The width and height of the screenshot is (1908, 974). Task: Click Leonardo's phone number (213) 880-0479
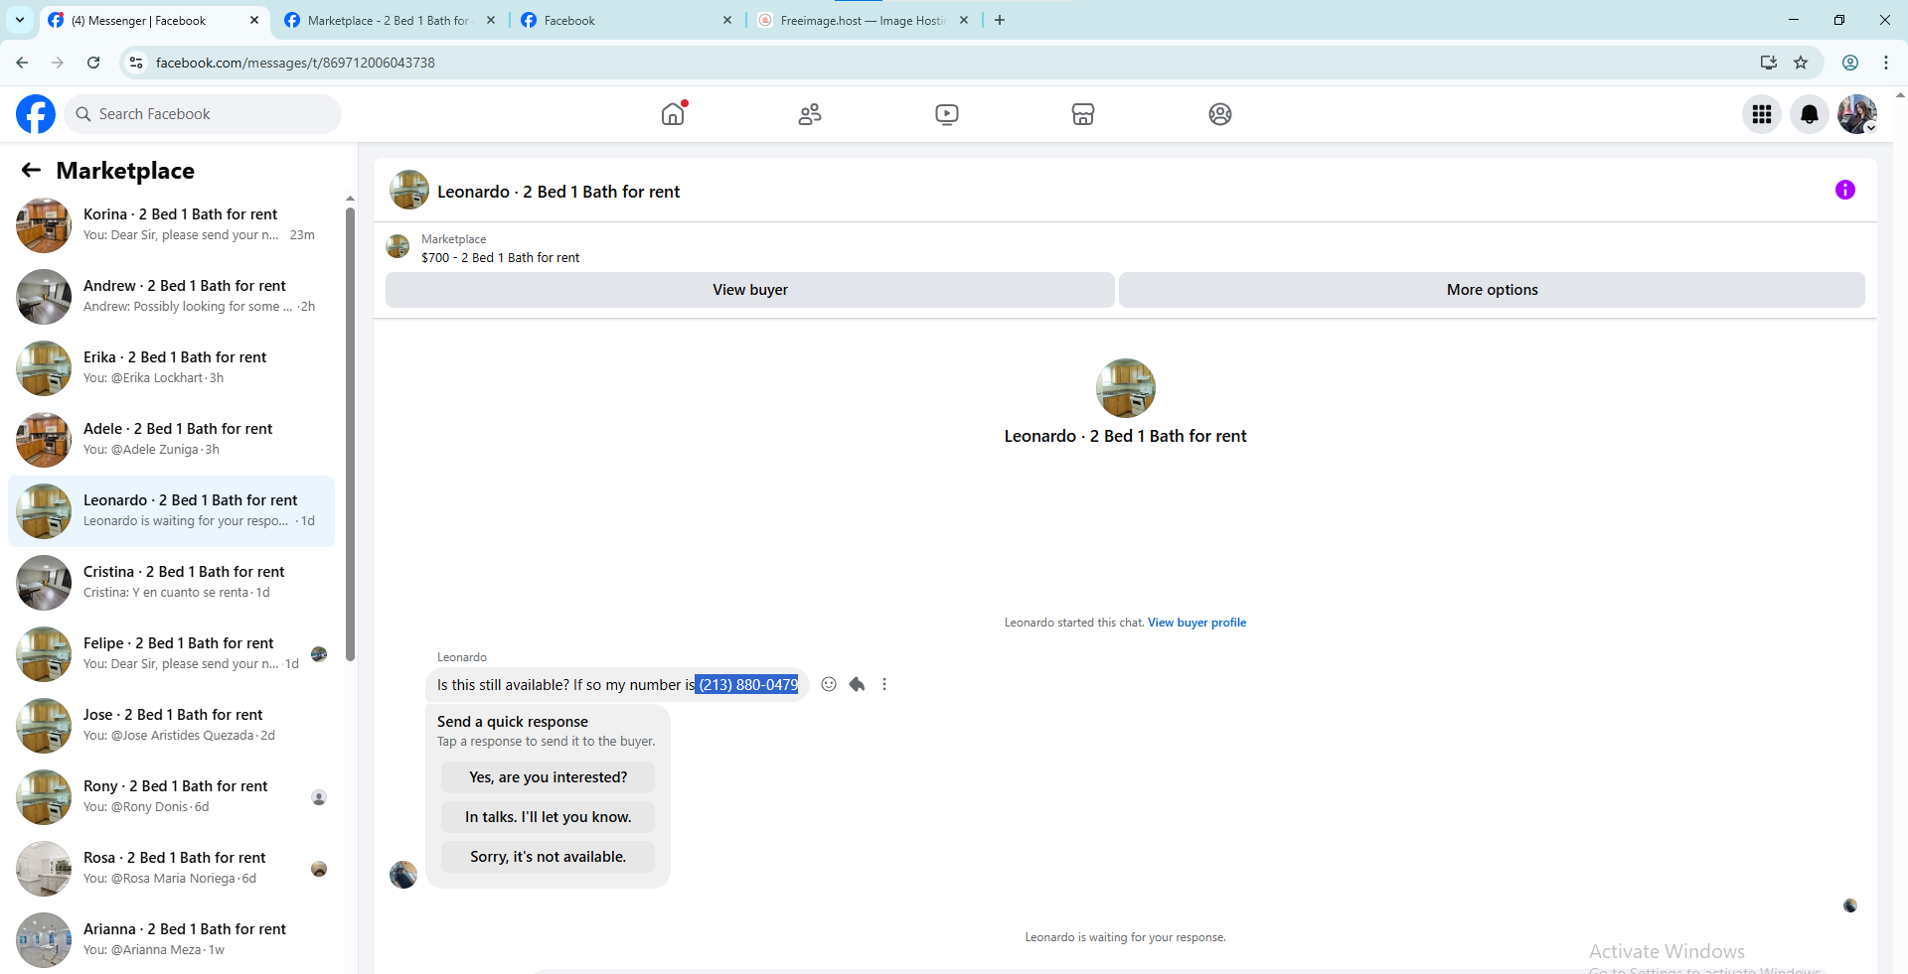tap(746, 685)
